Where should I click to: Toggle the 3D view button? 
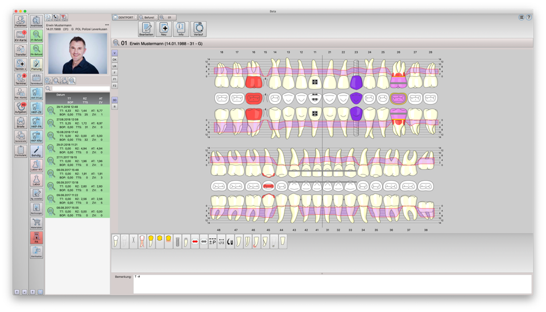point(114,100)
